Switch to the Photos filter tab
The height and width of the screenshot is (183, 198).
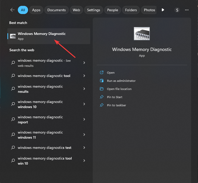149,10
